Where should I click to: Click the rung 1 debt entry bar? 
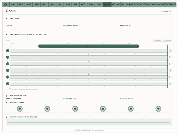coord(89,84)
